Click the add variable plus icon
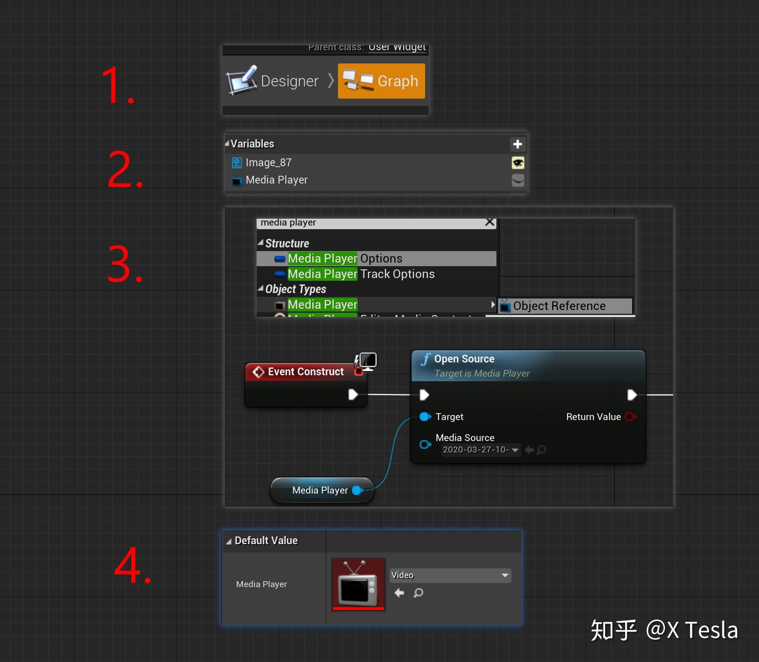This screenshot has height=662, width=759. (517, 144)
